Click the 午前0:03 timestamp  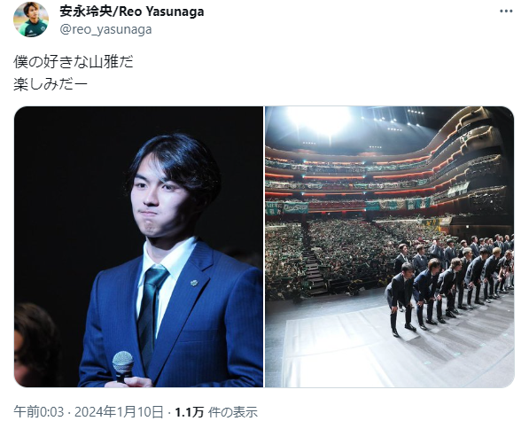[x=38, y=412]
